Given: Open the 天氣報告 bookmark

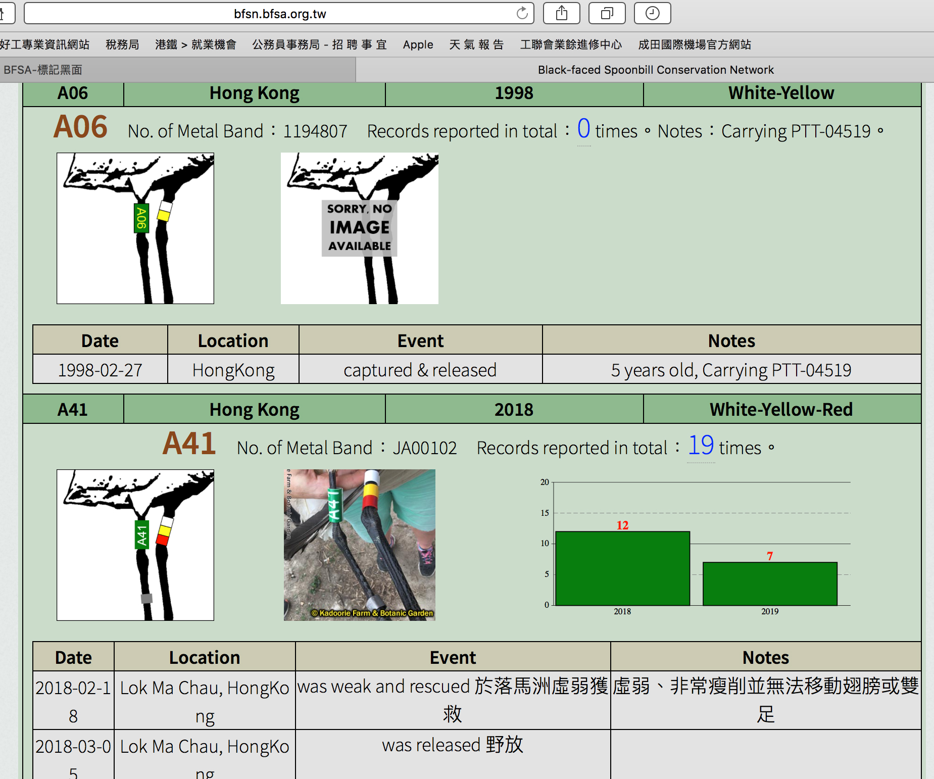Looking at the screenshot, I should (476, 44).
